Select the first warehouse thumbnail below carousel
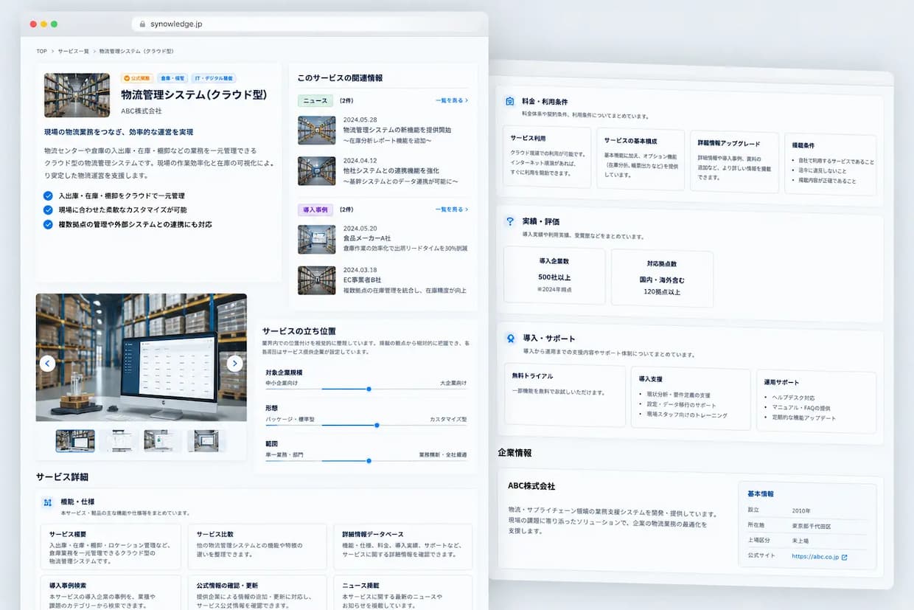Viewport: 914px width, 610px height. (x=75, y=441)
